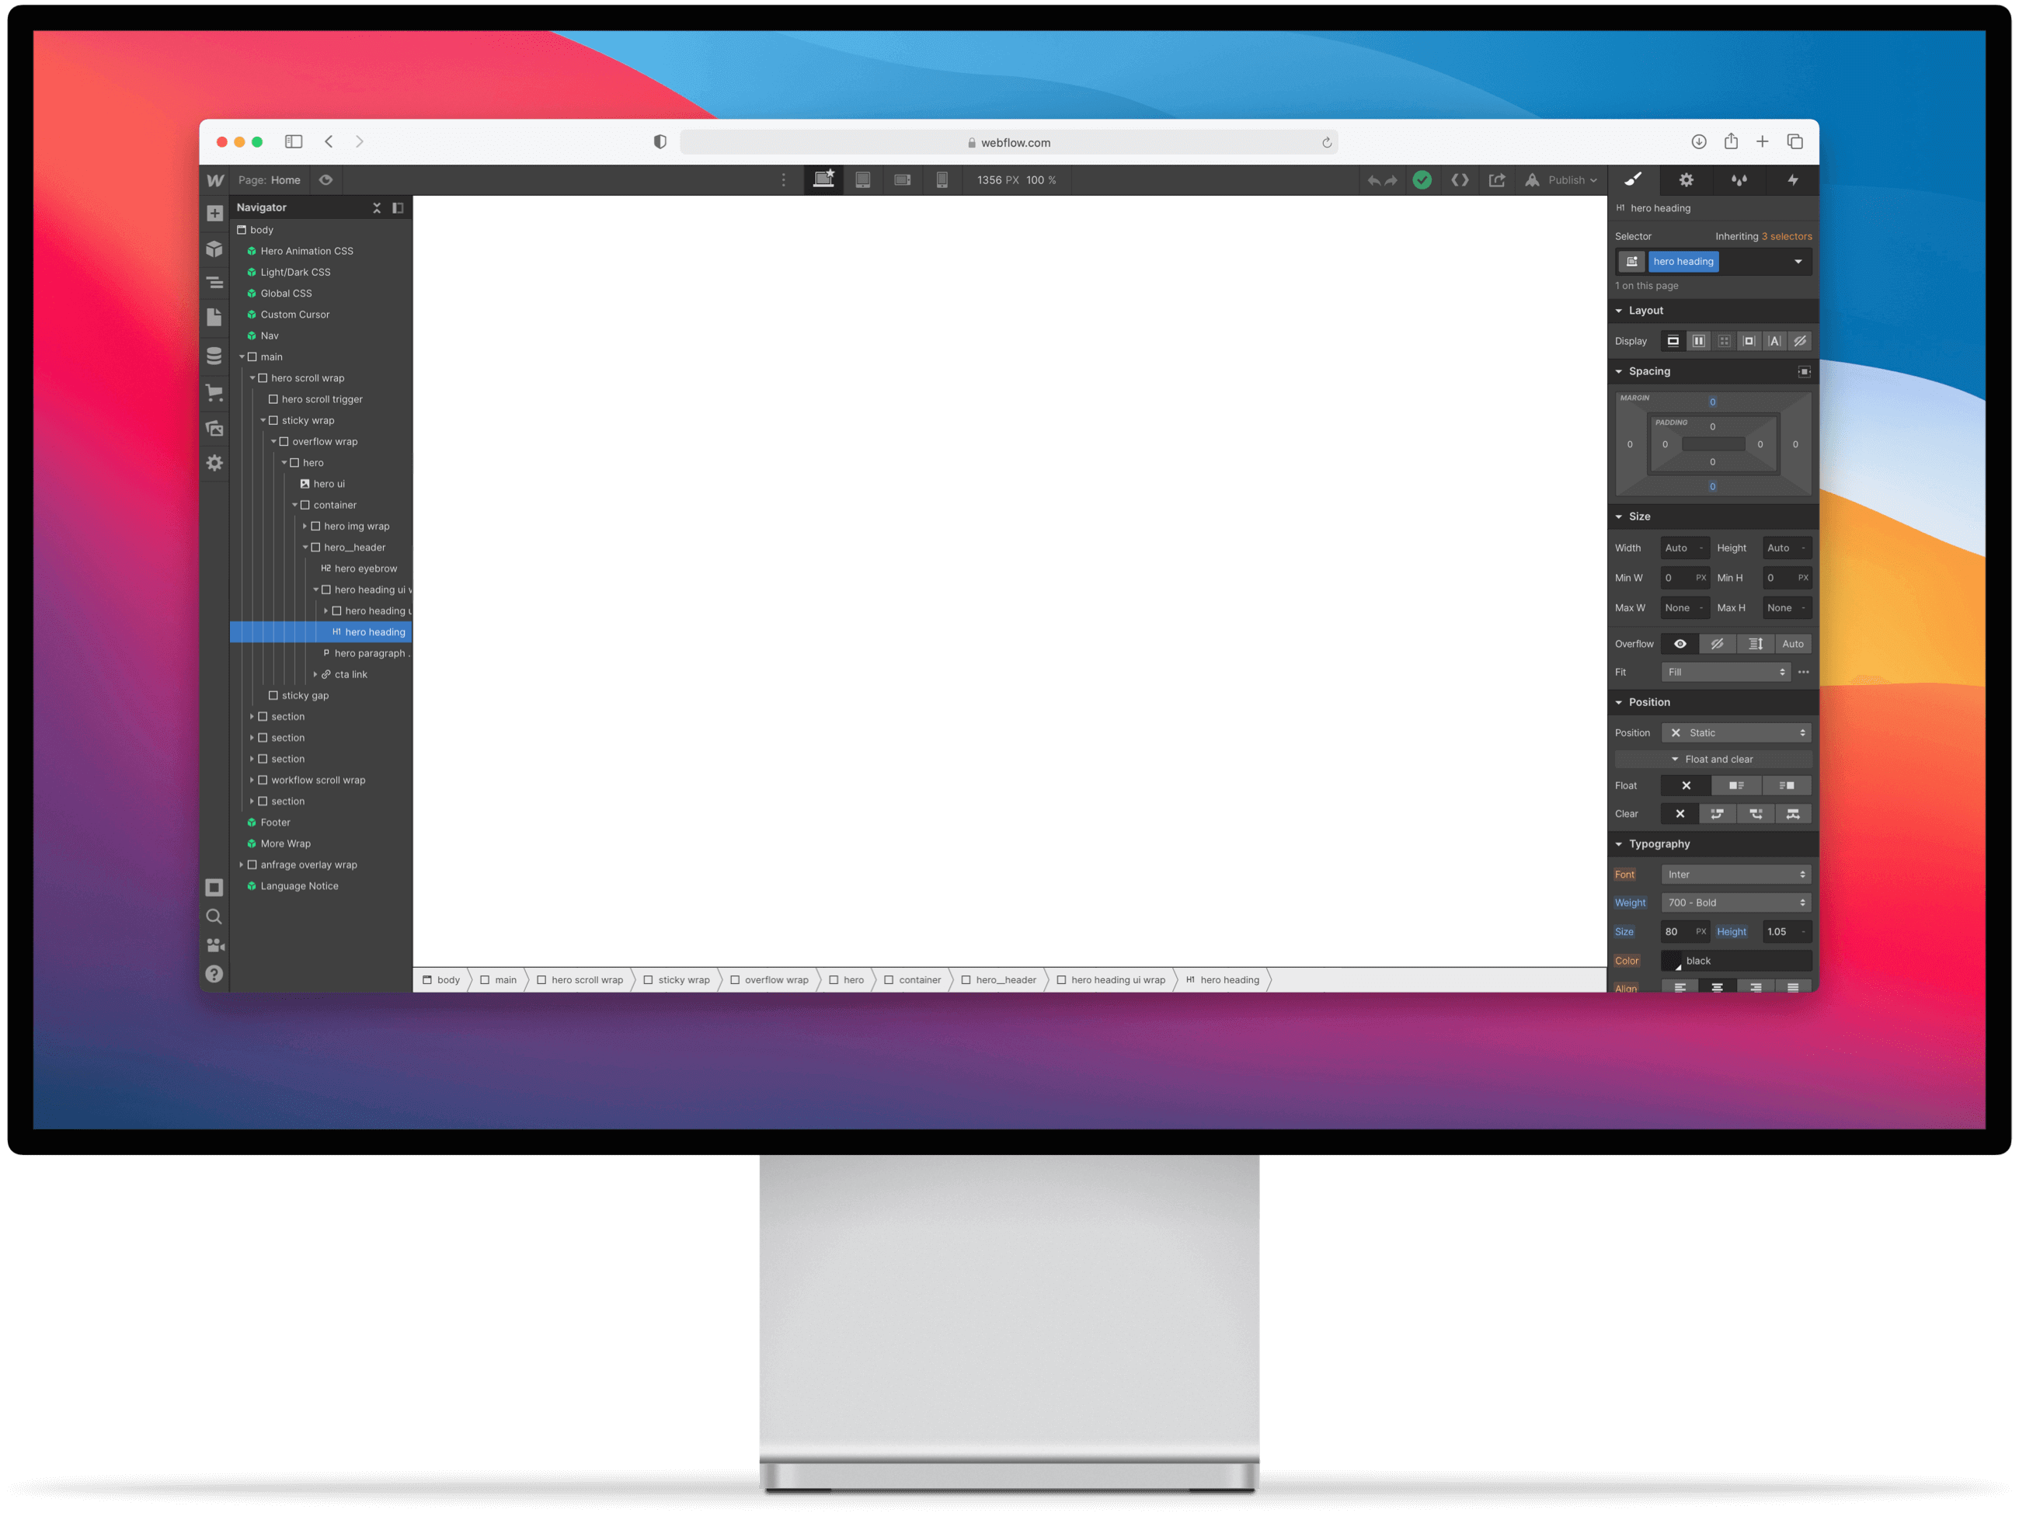The image size is (2019, 1520).
Task: Click the export code icon
Action: pyautogui.click(x=1460, y=179)
